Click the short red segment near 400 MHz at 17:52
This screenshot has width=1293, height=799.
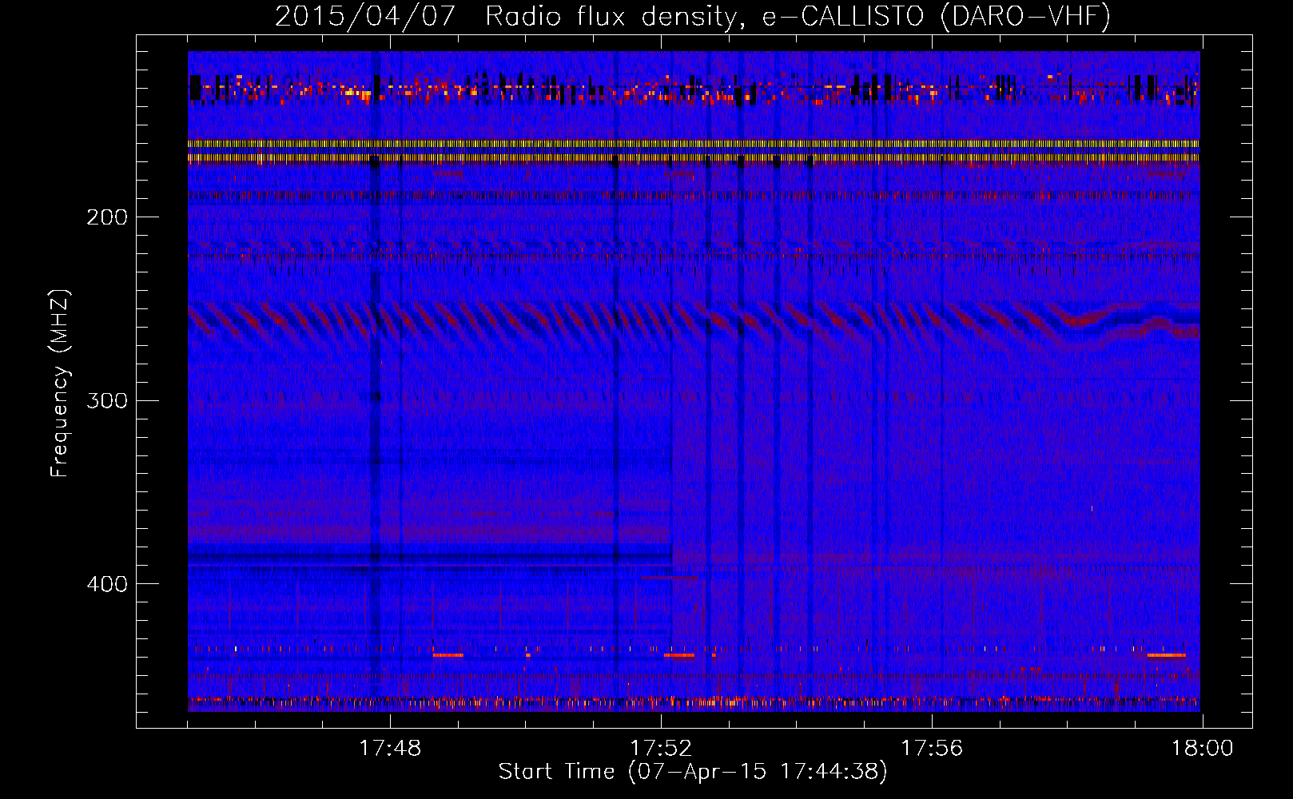[x=668, y=577]
